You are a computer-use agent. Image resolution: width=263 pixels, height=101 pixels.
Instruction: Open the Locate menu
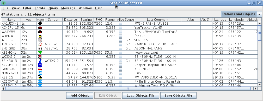click(40, 8)
